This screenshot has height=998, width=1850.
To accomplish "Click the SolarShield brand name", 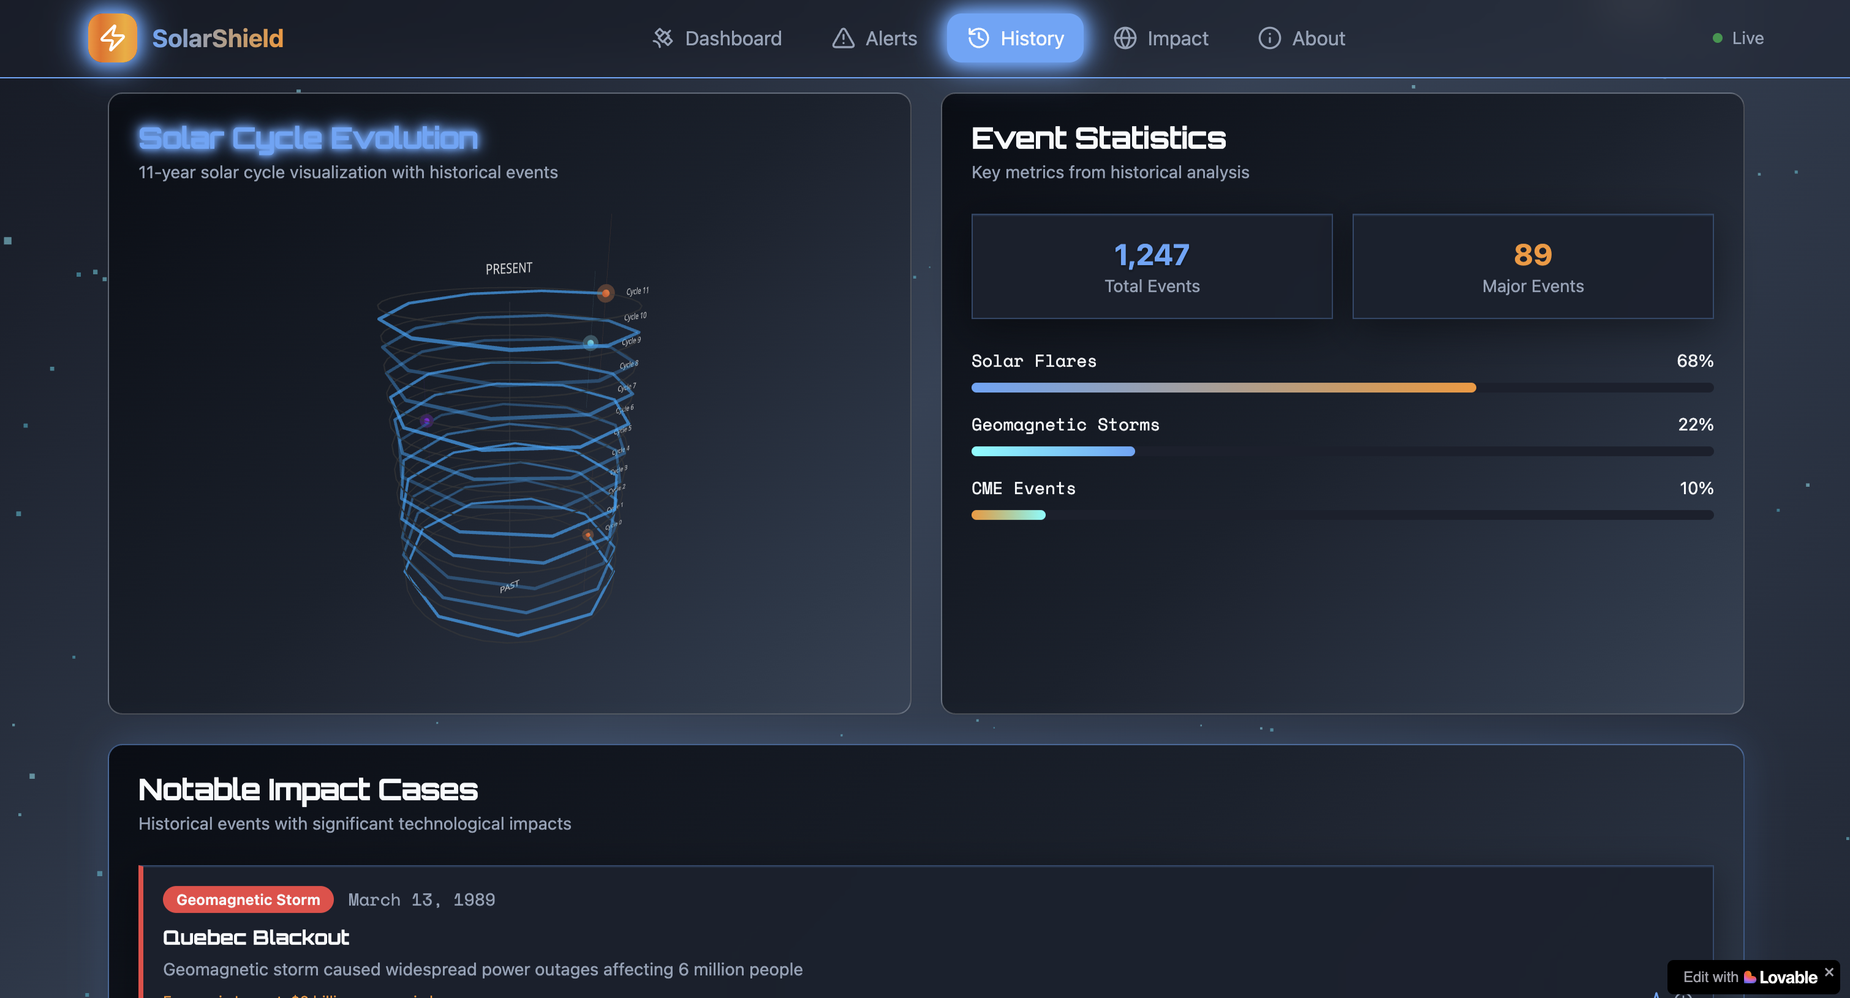I will pyautogui.click(x=217, y=38).
